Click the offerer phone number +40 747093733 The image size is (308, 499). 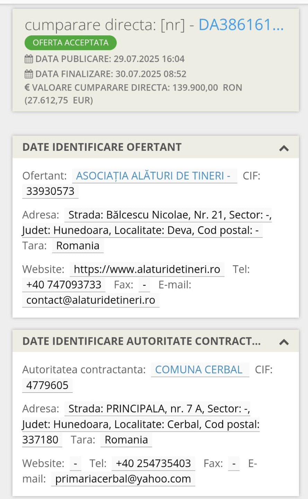pos(64,285)
